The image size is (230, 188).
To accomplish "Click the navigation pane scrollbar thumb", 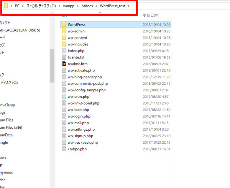I will pyautogui.click(x=52, y=66).
